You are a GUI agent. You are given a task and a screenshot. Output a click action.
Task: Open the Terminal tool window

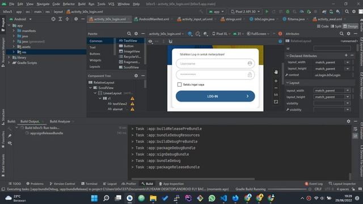pos(90,184)
